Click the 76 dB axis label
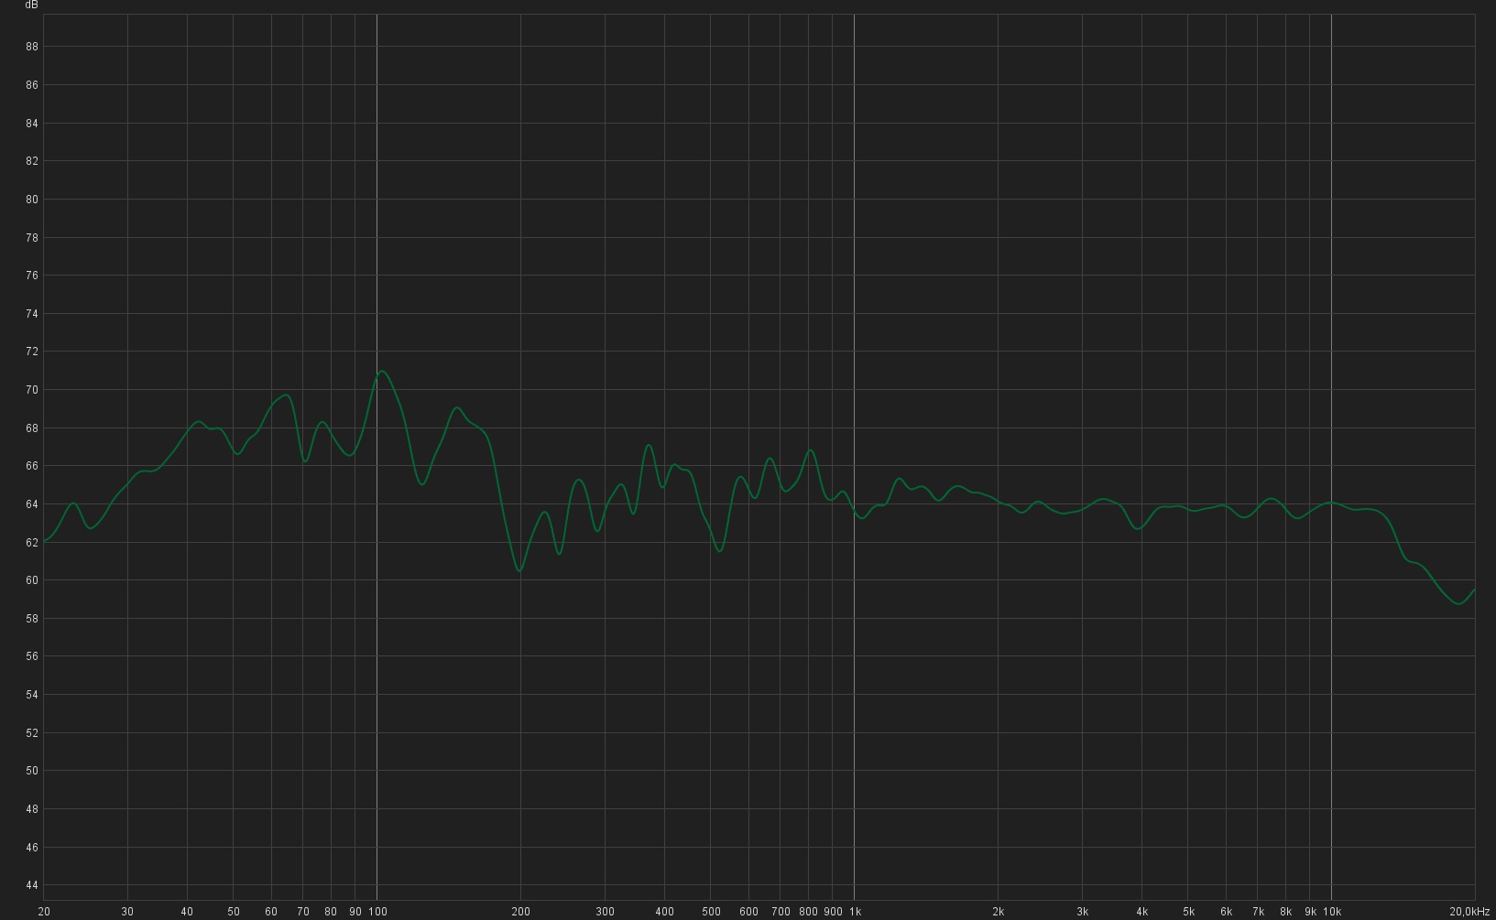The width and height of the screenshot is (1496, 920). coord(32,276)
